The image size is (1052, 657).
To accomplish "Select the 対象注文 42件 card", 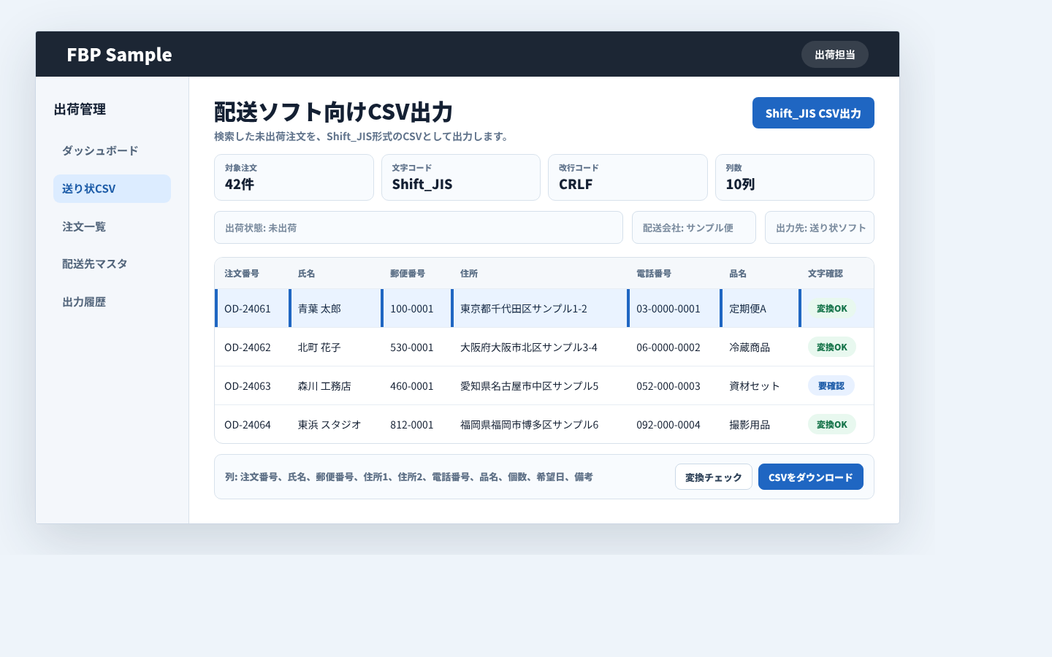I will (x=294, y=177).
